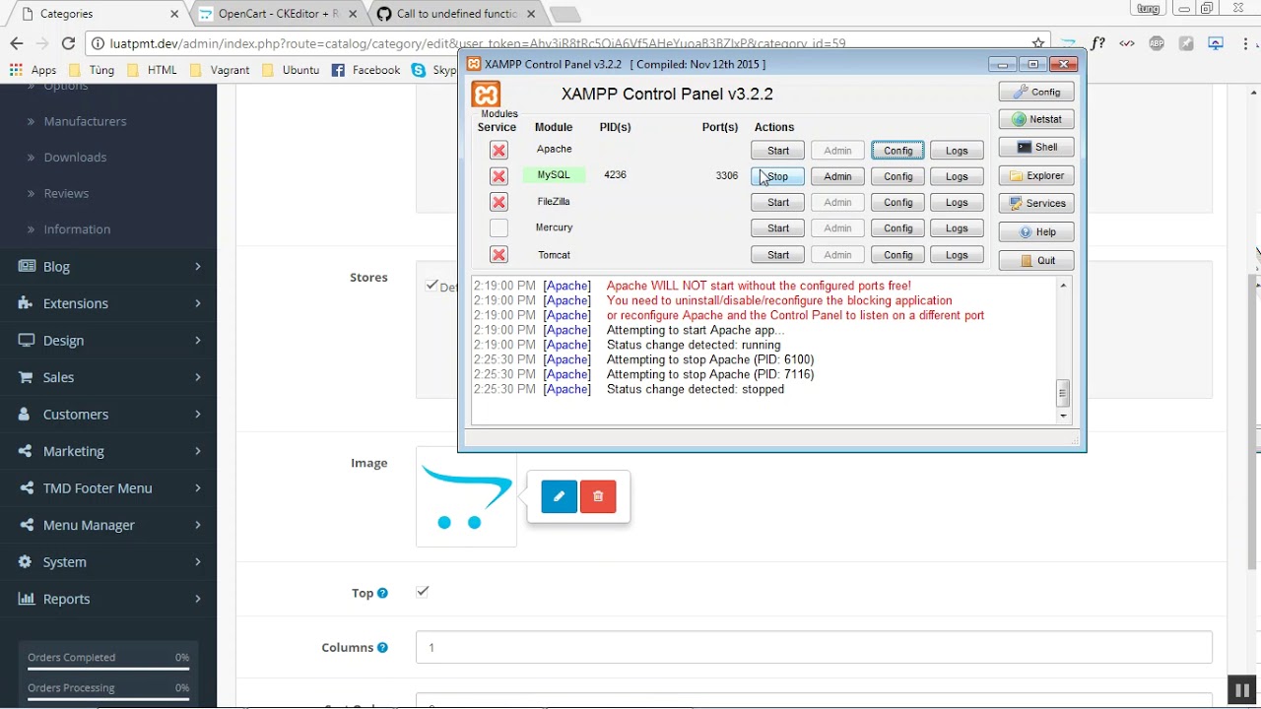Show help for the Columns field
This screenshot has height=709, width=1261.
[x=382, y=647]
